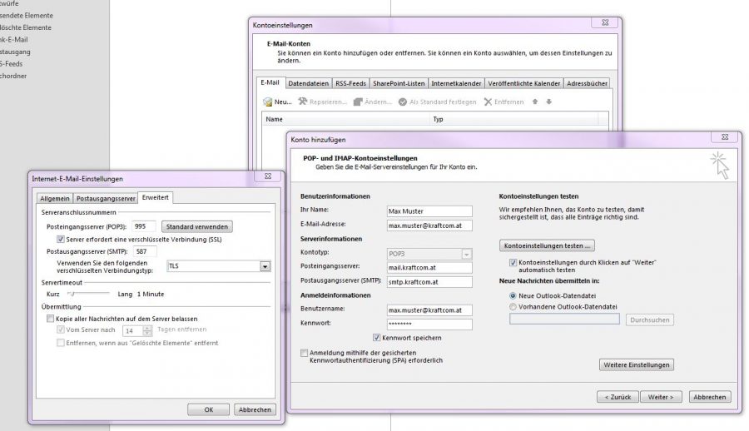The height and width of the screenshot is (431, 749).
Task: Click the move down arrow icon
Action: coord(548,102)
